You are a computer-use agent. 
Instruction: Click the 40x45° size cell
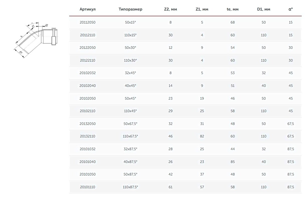pos(130,86)
